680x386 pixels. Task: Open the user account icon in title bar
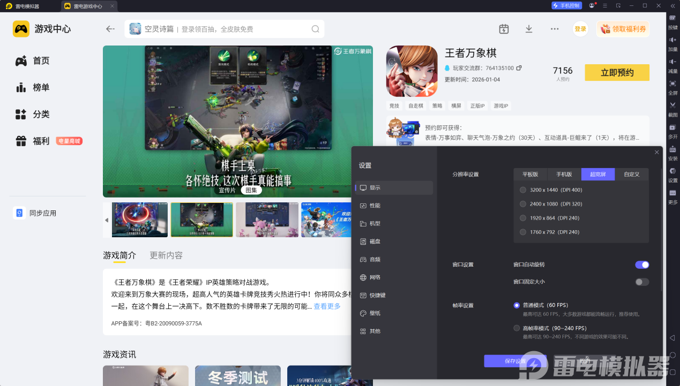(x=592, y=6)
